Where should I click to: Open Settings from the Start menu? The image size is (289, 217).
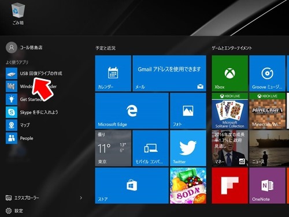click(x=14, y=211)
